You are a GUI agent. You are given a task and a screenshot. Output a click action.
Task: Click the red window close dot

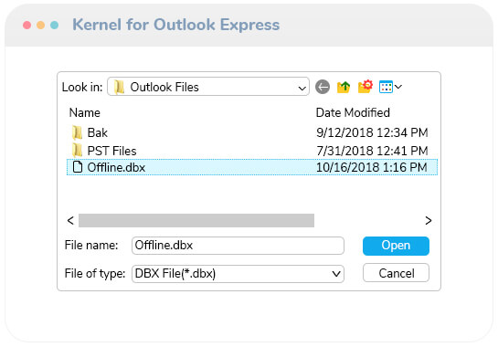[x=27, y=25]
